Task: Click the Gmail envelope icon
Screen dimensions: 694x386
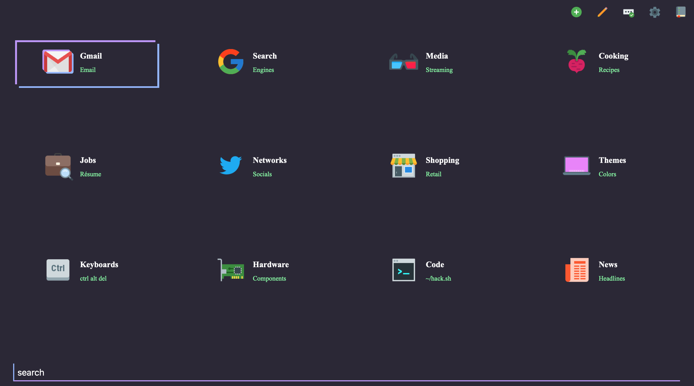Action: (58, 62)
